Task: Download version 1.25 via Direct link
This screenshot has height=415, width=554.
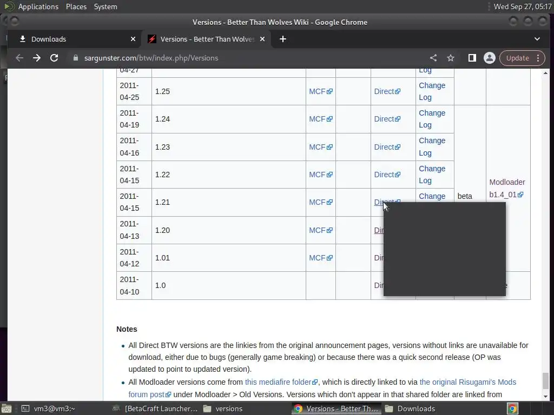Action: 387,91
